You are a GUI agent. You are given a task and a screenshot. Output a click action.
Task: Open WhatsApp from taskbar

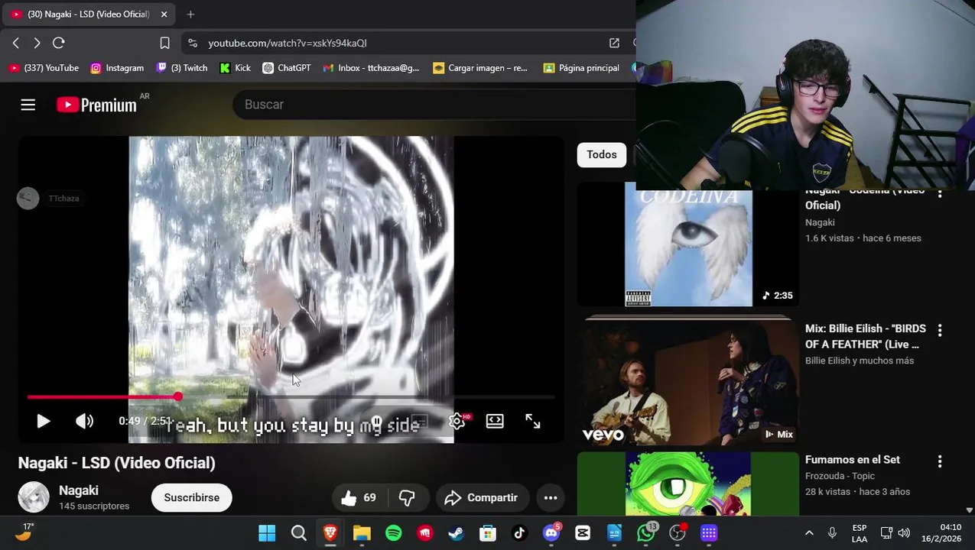tap(646, 533)
